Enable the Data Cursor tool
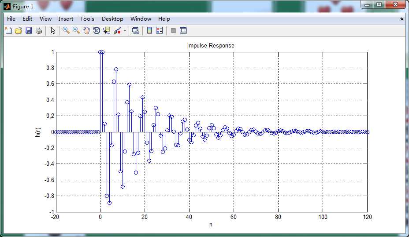 (x=107, y=30)
